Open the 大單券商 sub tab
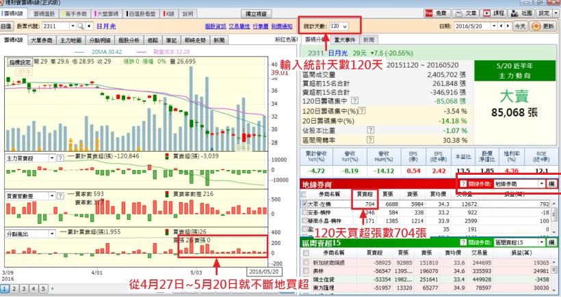The width and height of the screenshot is (561, 297). click(42, 40)
